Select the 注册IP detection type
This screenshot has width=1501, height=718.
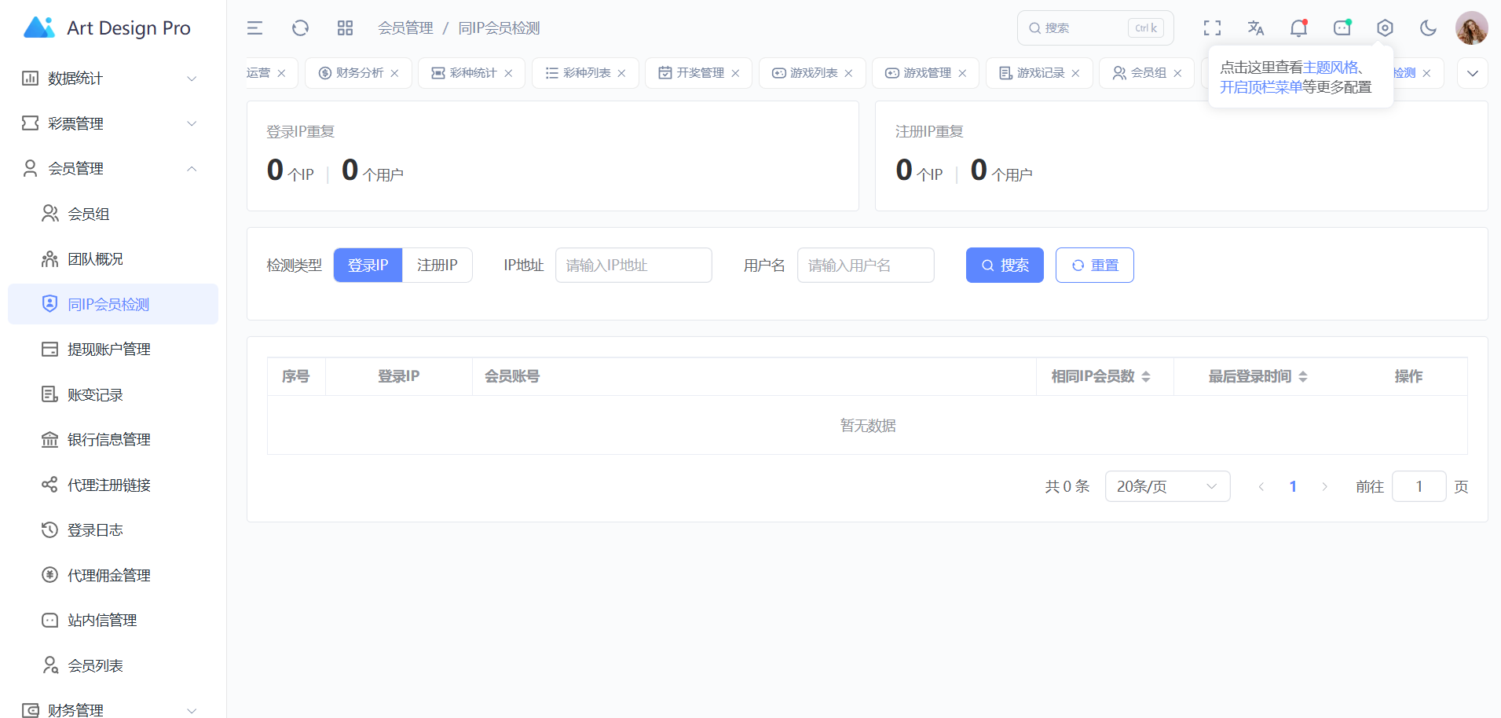click(437, 266)
